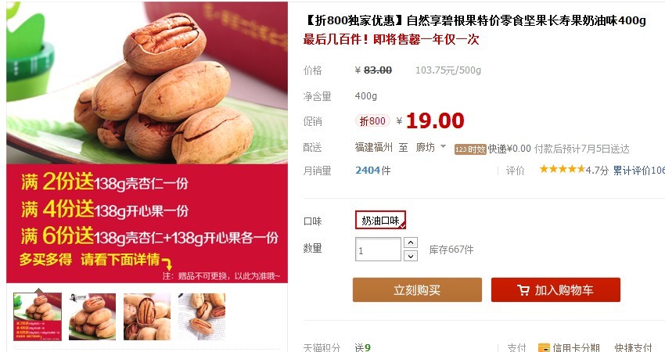Select the fourth thumbnail of pecans on paper
This screenshot has height=352, width=665.
[202, 316]
